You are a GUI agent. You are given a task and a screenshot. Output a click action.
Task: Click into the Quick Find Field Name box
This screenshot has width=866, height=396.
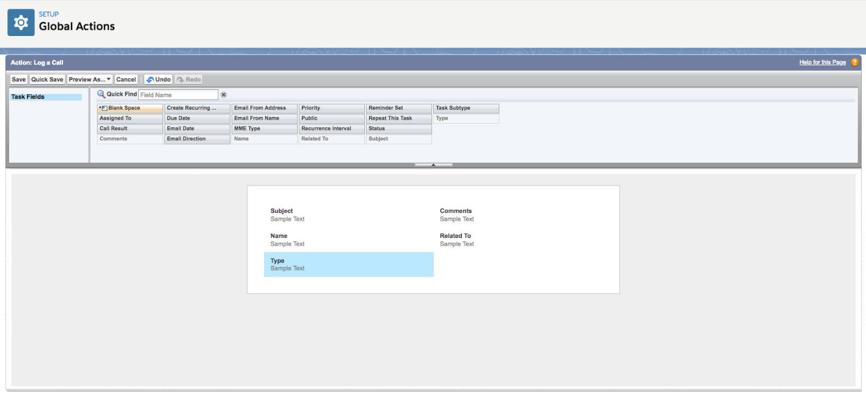178,95
